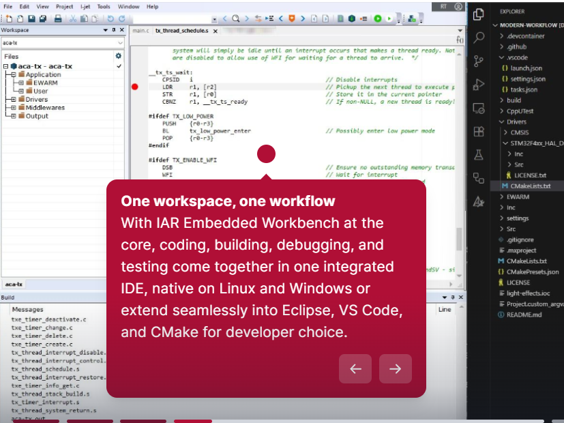Print the file using the printer icon
The image size is (564, 423).
coord(58,18)
